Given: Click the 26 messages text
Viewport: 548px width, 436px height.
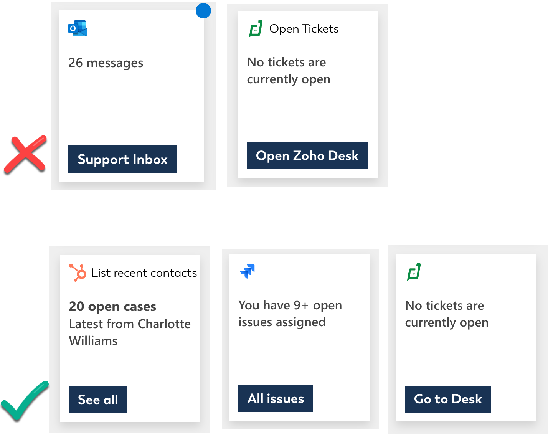Looking at the screenshot, I should coord(106,63).
